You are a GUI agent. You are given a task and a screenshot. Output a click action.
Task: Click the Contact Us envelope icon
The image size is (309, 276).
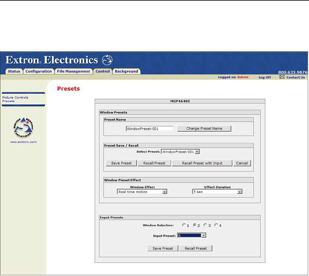tap(282, 77)
